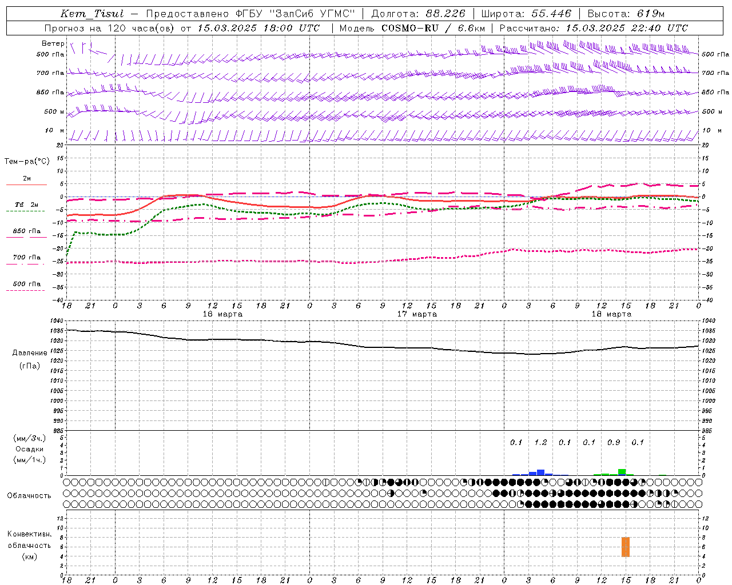
Task: Click the Долгота 88.226 longitude field
Action: 418,14
